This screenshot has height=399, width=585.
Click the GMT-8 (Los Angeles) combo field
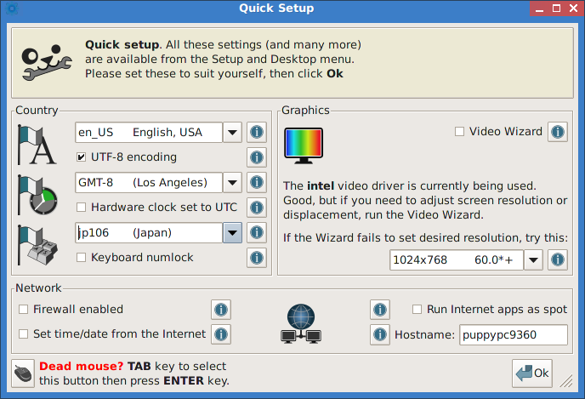tap(149, 183)
